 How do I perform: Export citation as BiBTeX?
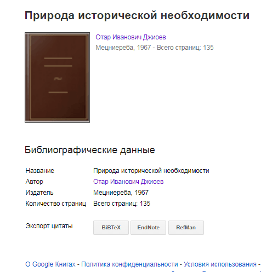coord(111,228)
